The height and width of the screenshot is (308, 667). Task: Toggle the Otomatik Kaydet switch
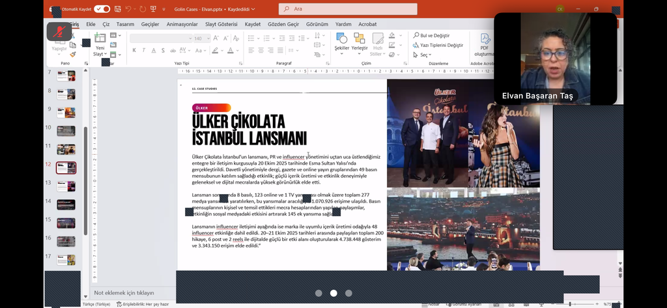pos(102,9)
